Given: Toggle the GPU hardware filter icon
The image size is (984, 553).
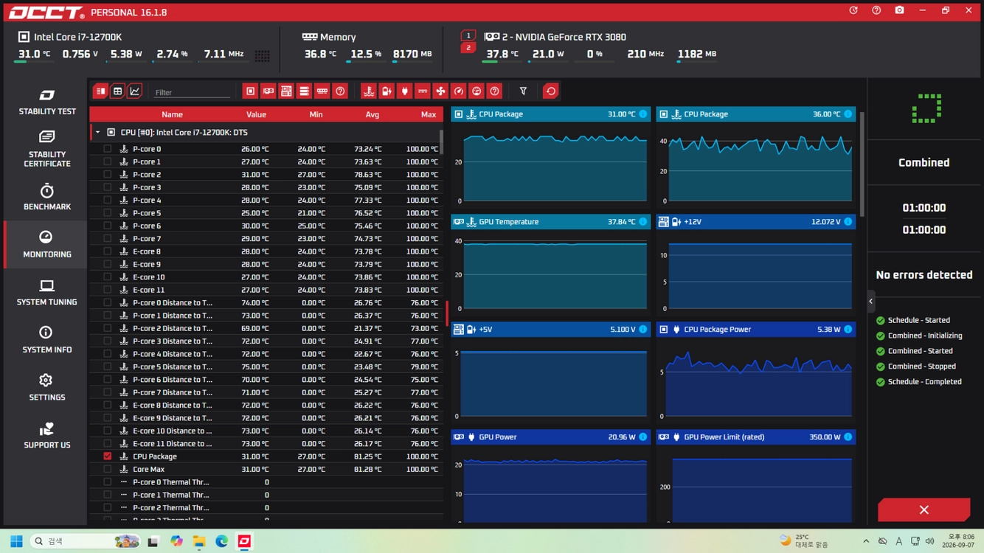Looking at the screenshot, I should pos(268,91).
